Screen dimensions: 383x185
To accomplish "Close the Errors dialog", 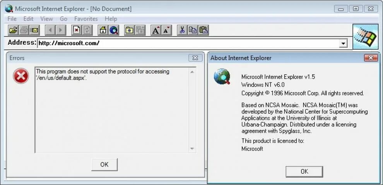I will coord(195,58).
